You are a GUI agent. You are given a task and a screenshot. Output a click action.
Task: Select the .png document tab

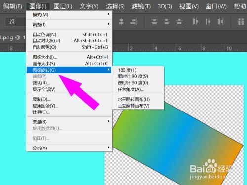[13, 37]
